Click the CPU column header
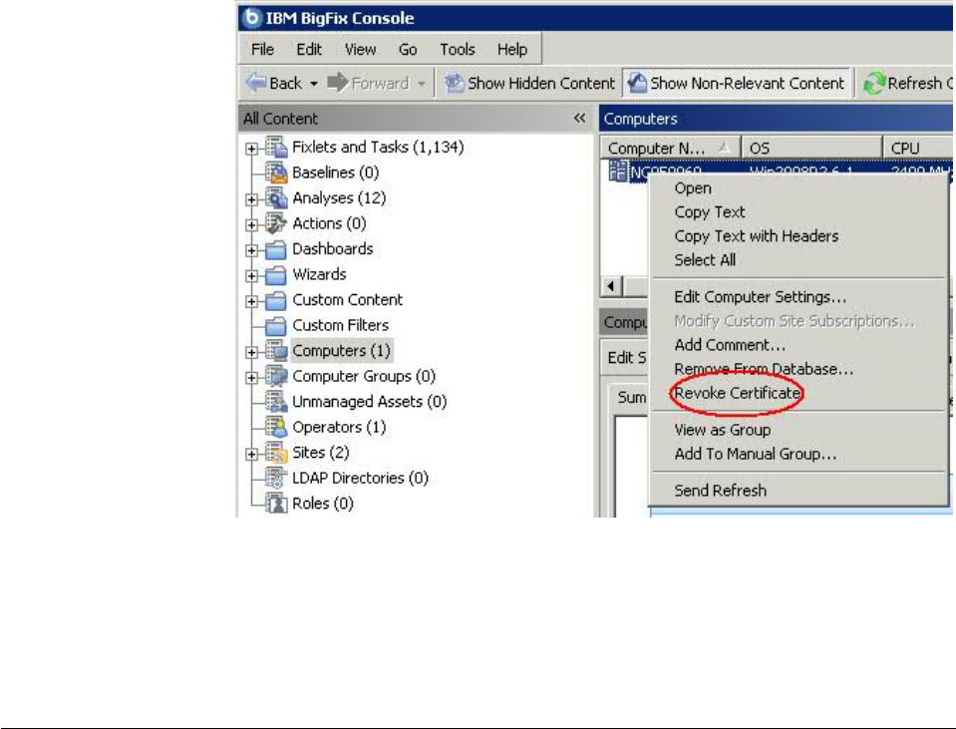956x729 pixels. point(918,149)
